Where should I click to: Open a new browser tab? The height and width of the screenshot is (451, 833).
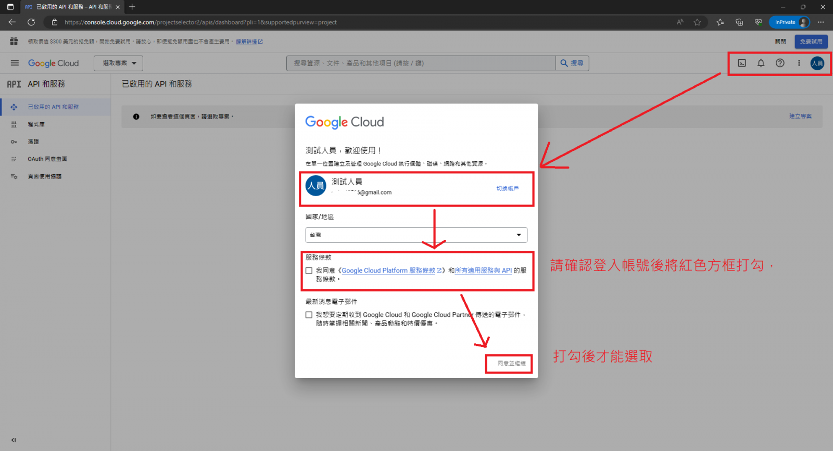pyautogui.click(x=132, y=7)
